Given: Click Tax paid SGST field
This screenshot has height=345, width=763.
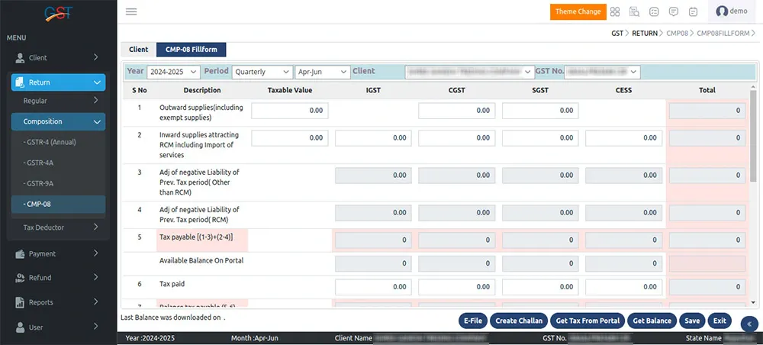Looking at the screenshot, I should coord(540,287).
